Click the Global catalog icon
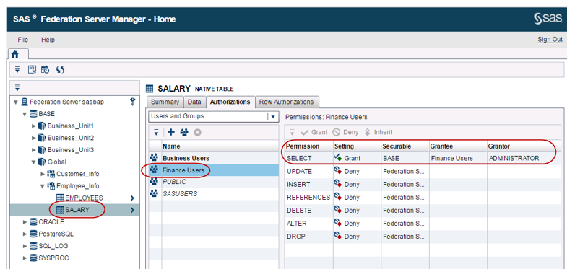 [x=42, y=162]
